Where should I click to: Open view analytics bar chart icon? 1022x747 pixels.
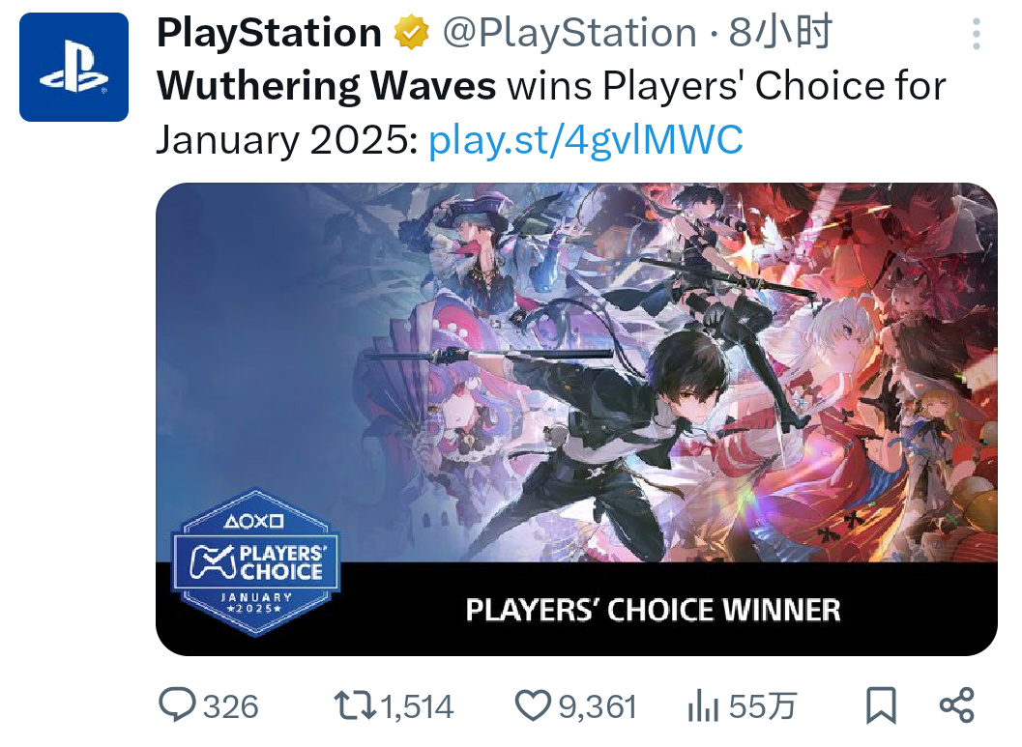(x=702, y=706)
